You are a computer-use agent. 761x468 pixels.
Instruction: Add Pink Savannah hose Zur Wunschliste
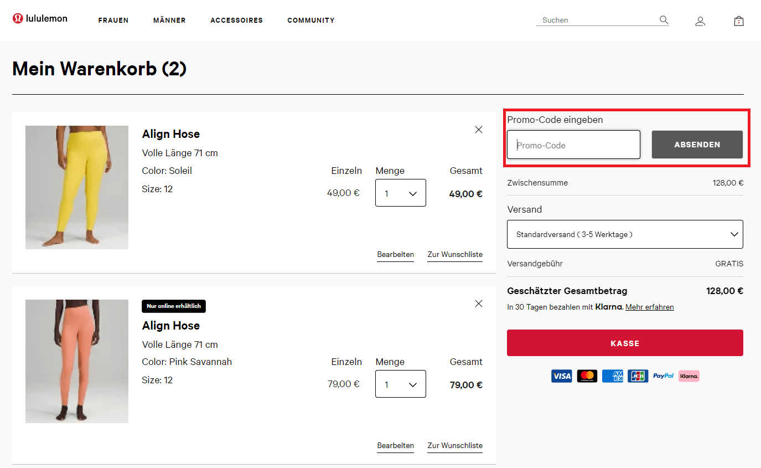click(455, 446)
